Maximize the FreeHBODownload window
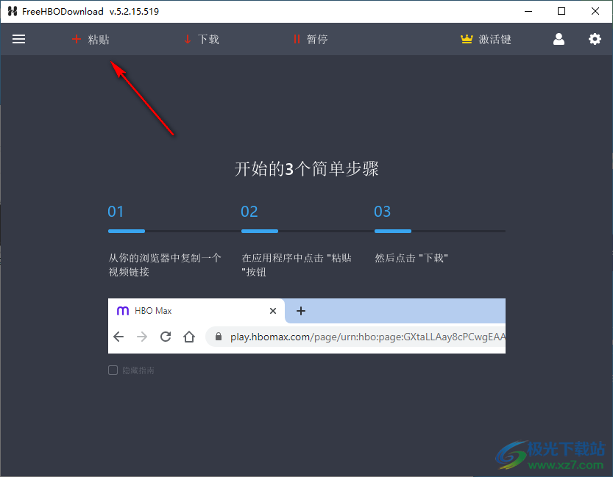The width and height of the screenshot is (613, 477). click(561, 11)
